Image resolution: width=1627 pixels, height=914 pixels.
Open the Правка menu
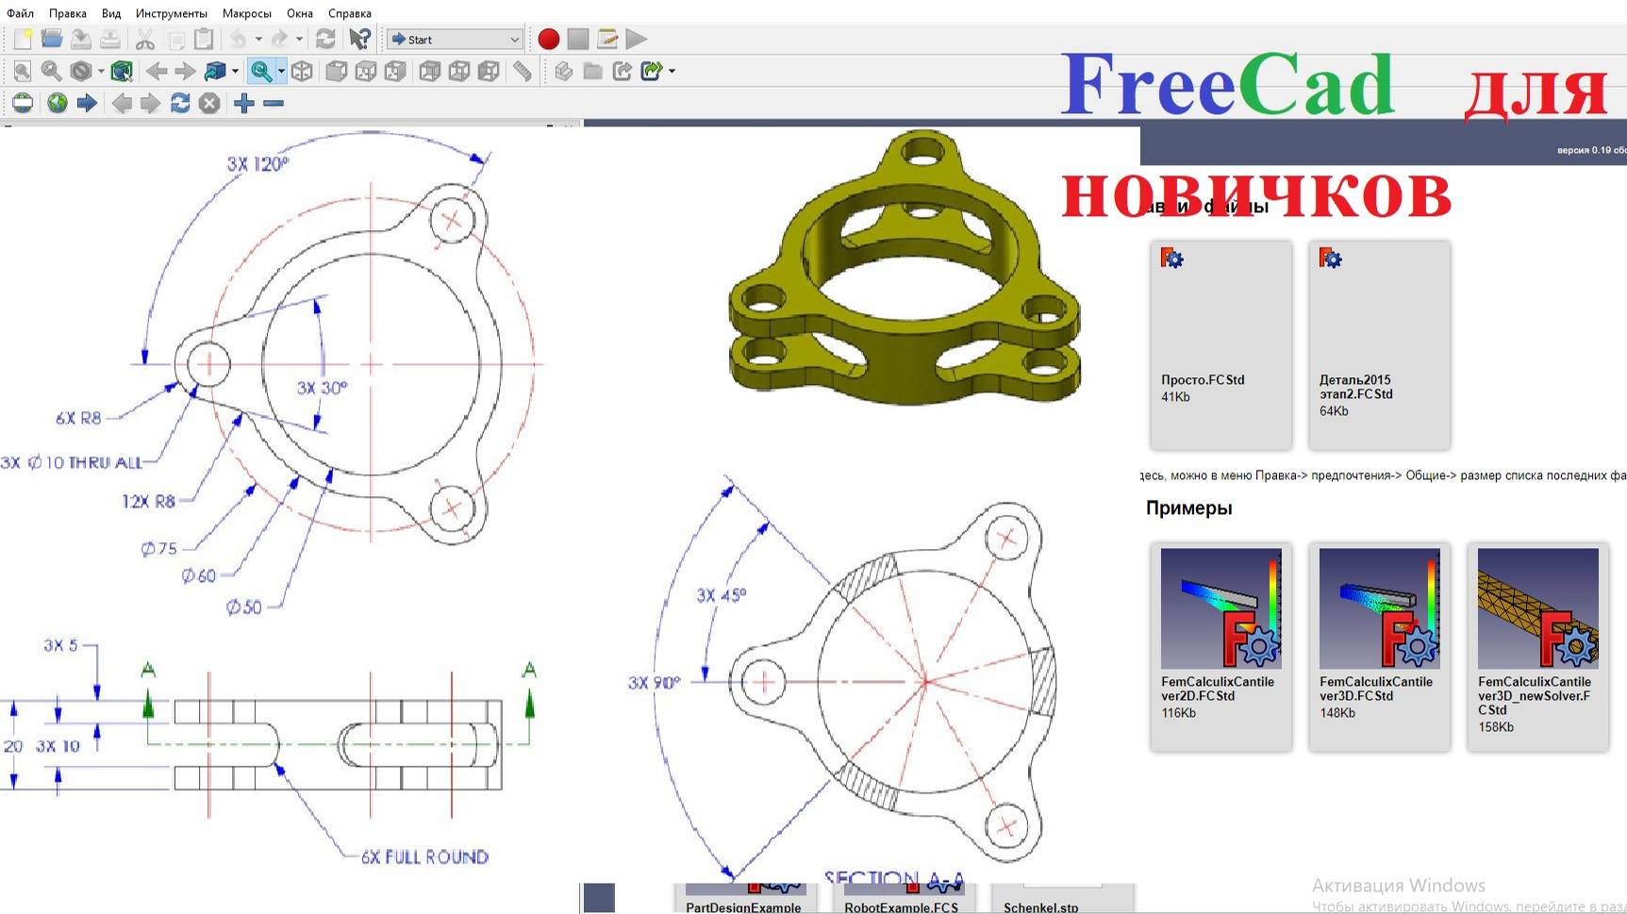pyautogui.click(x=68, y=13)
